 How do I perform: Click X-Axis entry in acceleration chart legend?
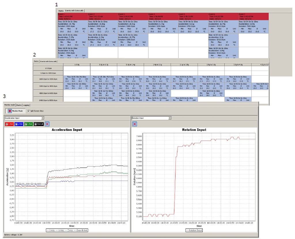coord(50,230)
